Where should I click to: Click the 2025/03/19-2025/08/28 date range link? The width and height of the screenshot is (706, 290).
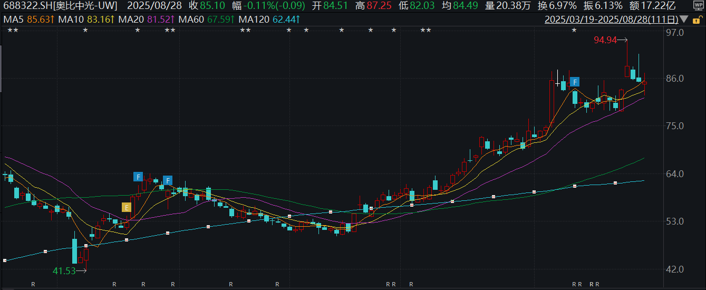click(x=611, y=20)
